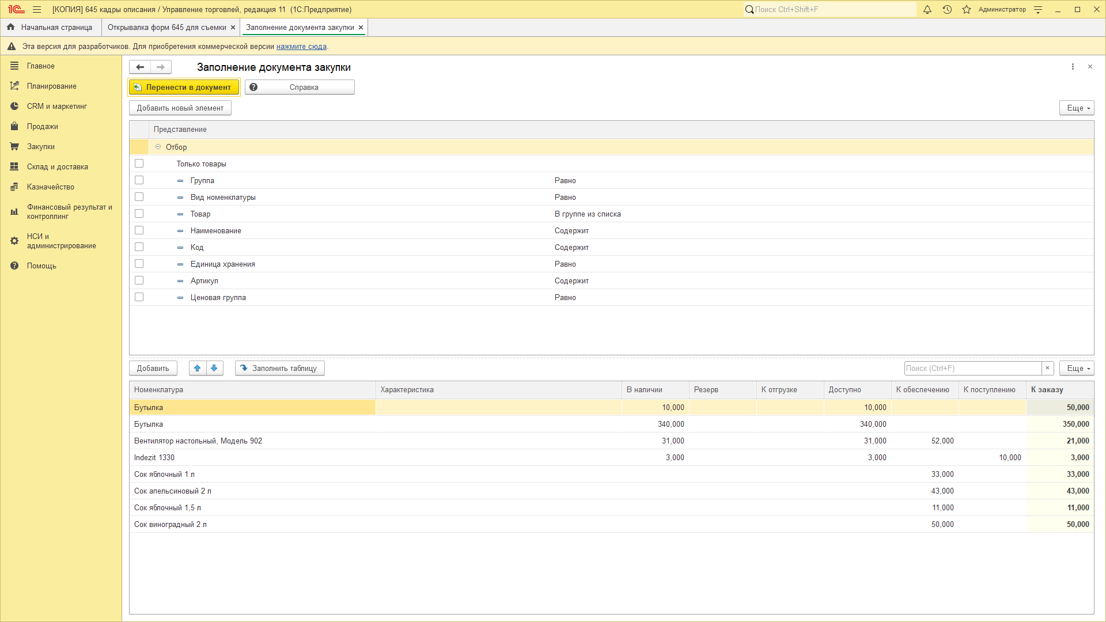Click the Справка button
The height and width of the screenshot is (622, 1106).
click(300, 87)
